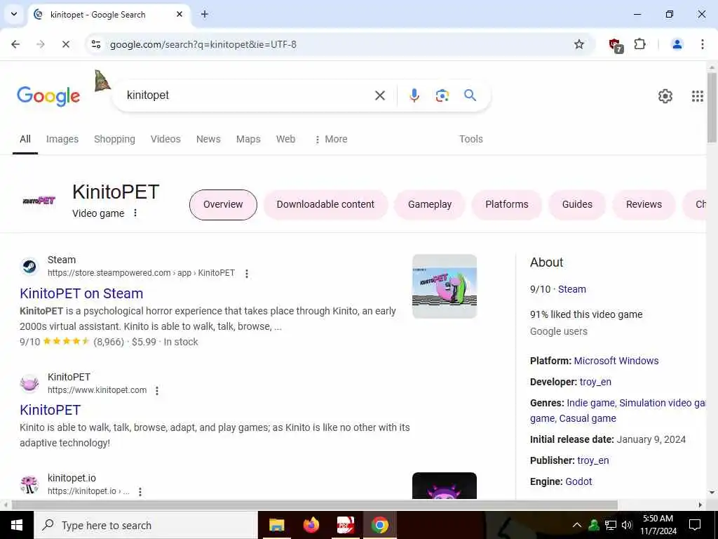The width and height of the screenshot is (718, 539).
Task: Show hidden system tray icons
Action: point(577,525)
